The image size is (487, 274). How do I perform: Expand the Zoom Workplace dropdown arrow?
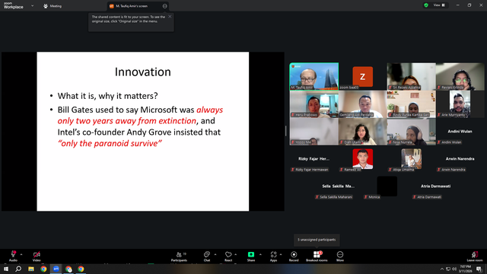click(x=32, y=5)
